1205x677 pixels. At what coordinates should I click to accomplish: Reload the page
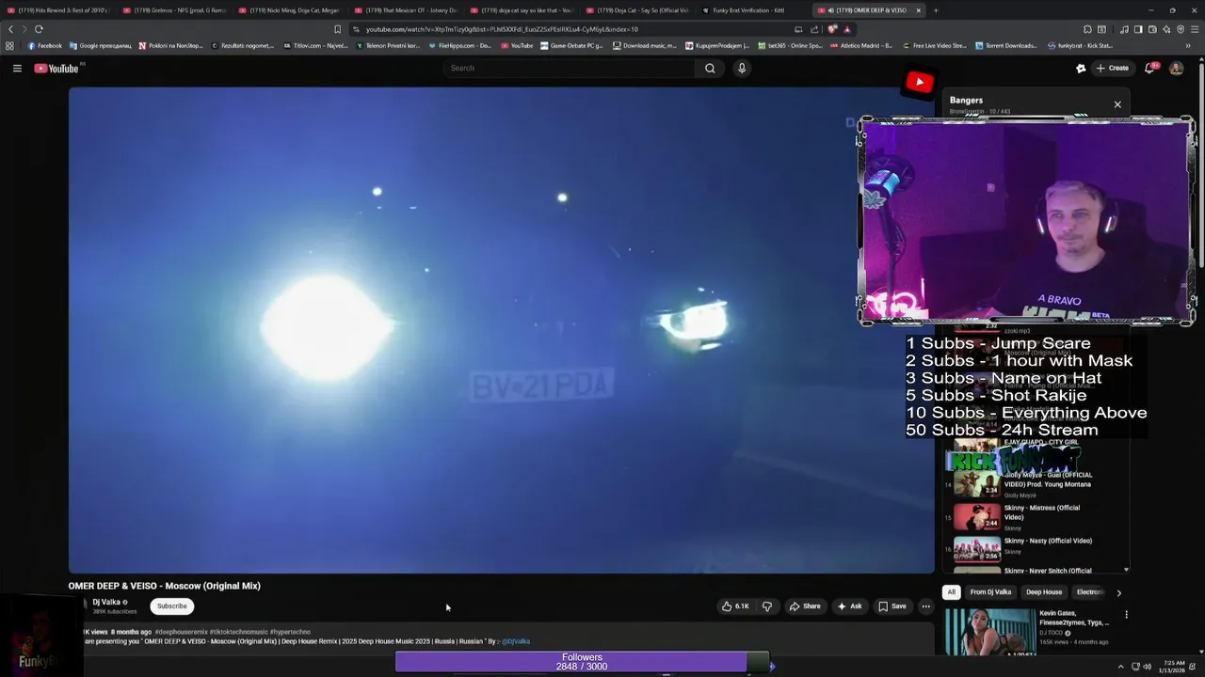39,29
